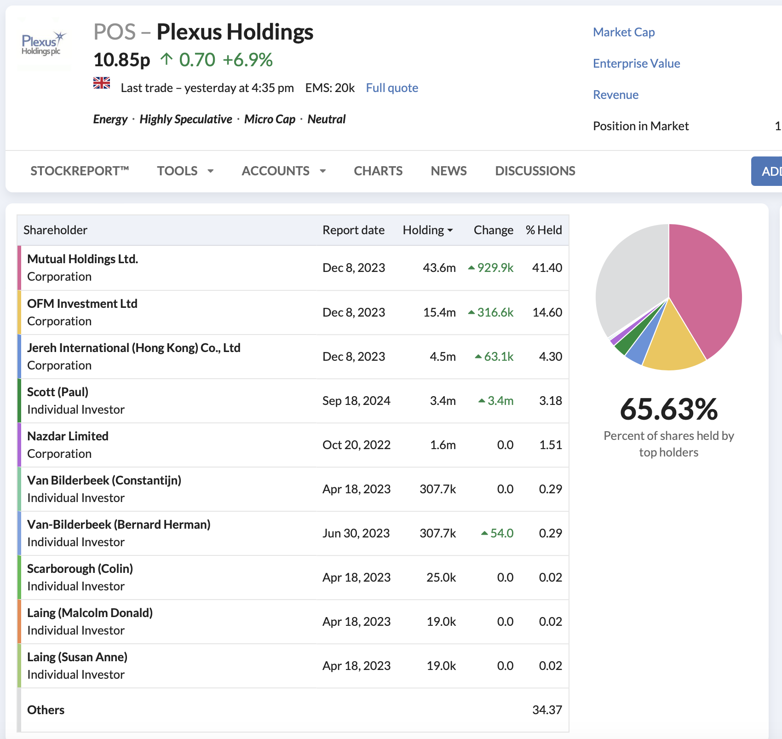
Task: Select Scarborough (Colin) shareholder name
Action: point(80,569)
